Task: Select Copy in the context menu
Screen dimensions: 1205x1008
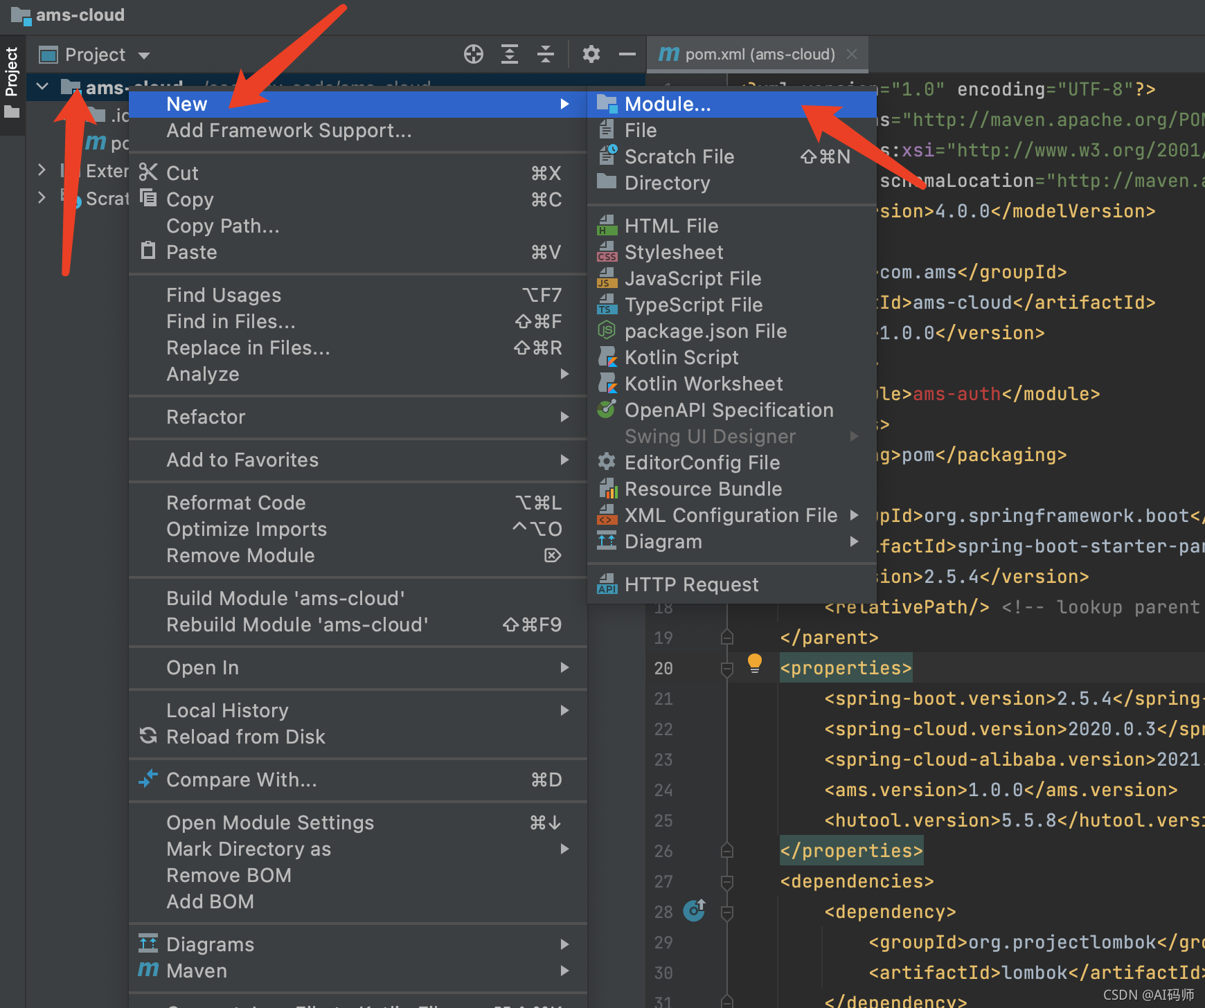Action: 358,199
